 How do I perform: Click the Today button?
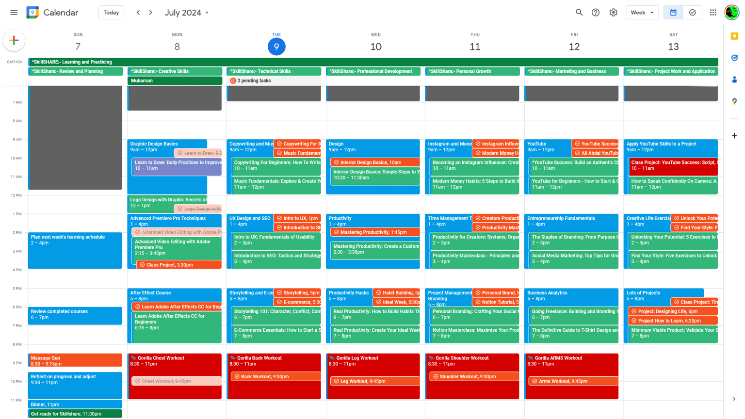click(111, 13)
